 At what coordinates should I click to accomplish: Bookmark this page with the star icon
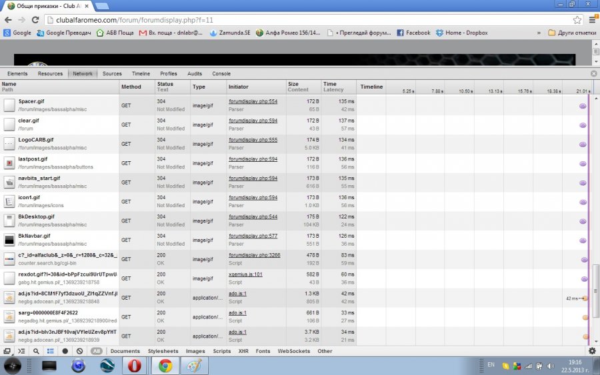coord(573,20)
